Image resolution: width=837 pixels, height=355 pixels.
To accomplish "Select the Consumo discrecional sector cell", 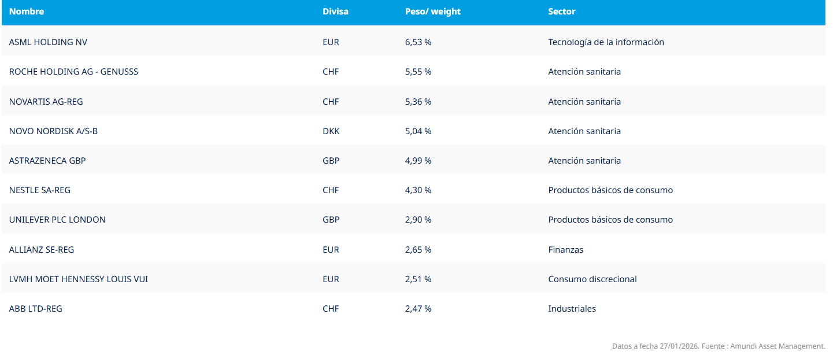I will coord(592,279).
